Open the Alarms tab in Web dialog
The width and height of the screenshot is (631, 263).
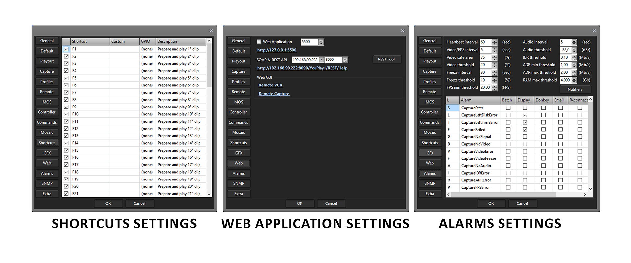pos(238,173)
